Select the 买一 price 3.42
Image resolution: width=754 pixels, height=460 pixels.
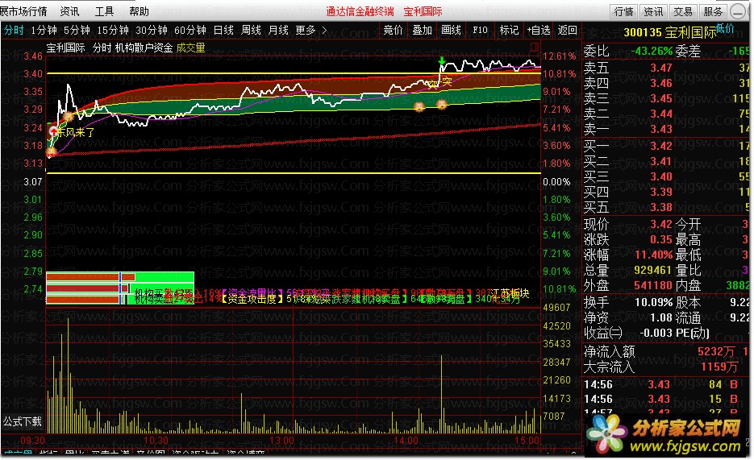[661, 146]
